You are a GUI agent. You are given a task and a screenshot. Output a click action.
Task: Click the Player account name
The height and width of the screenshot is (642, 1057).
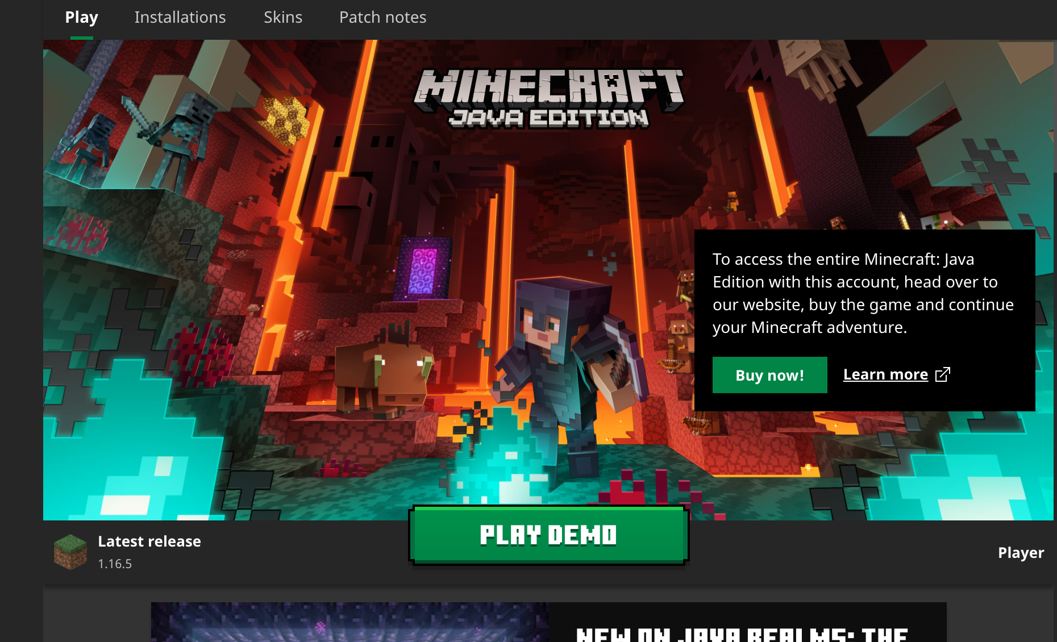[x=1021, y=553]
